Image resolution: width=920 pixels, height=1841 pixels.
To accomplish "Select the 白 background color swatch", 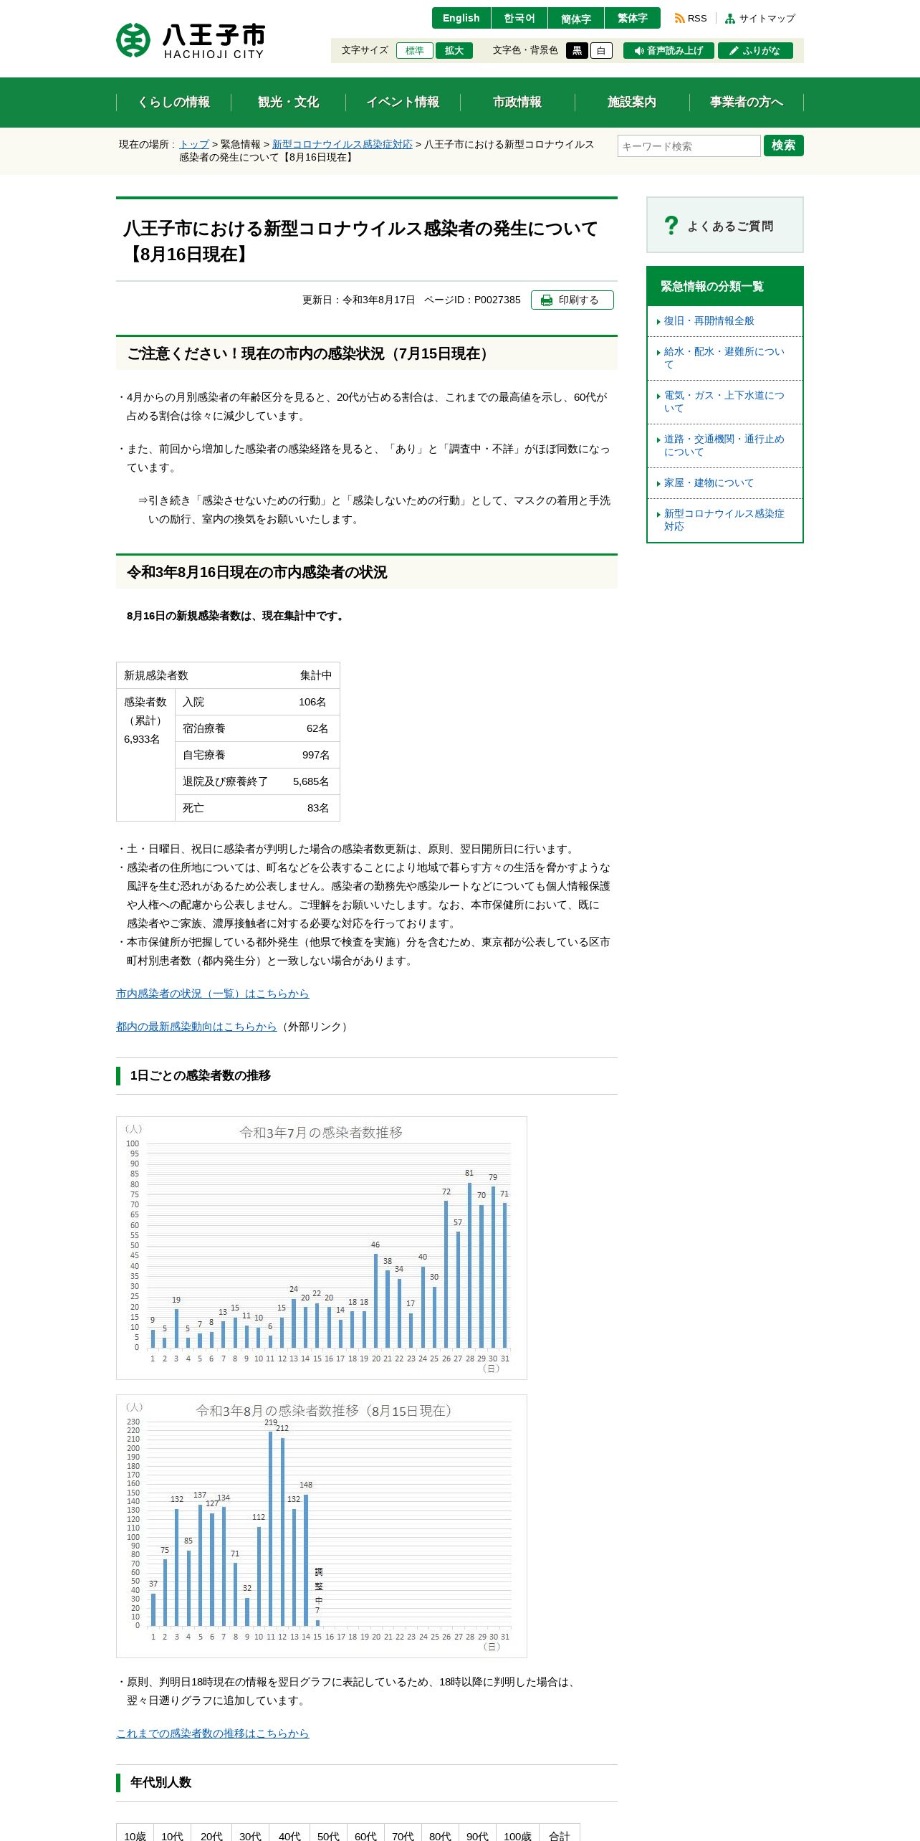I will [601, 50].
